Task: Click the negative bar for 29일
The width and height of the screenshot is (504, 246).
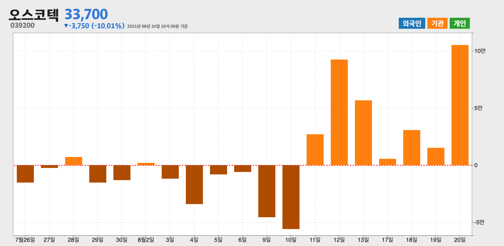Action: [98, 174]
